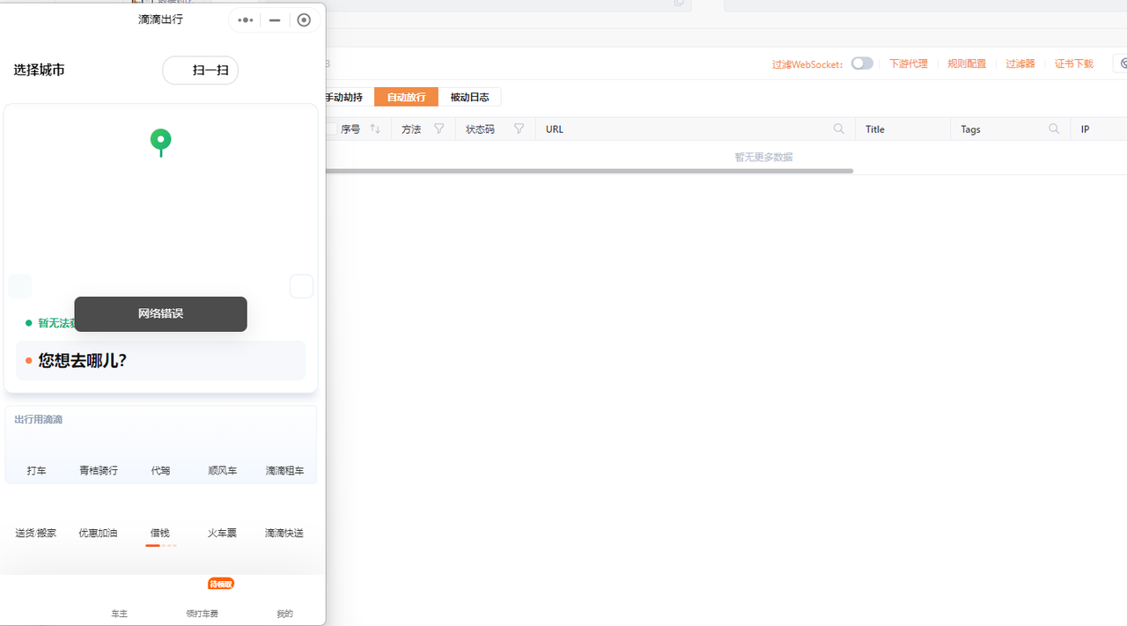The width and height of the screenshot is (1127, 626).
Task: Open the mini program more-options dots menu
Action: [x=246, y=20]
